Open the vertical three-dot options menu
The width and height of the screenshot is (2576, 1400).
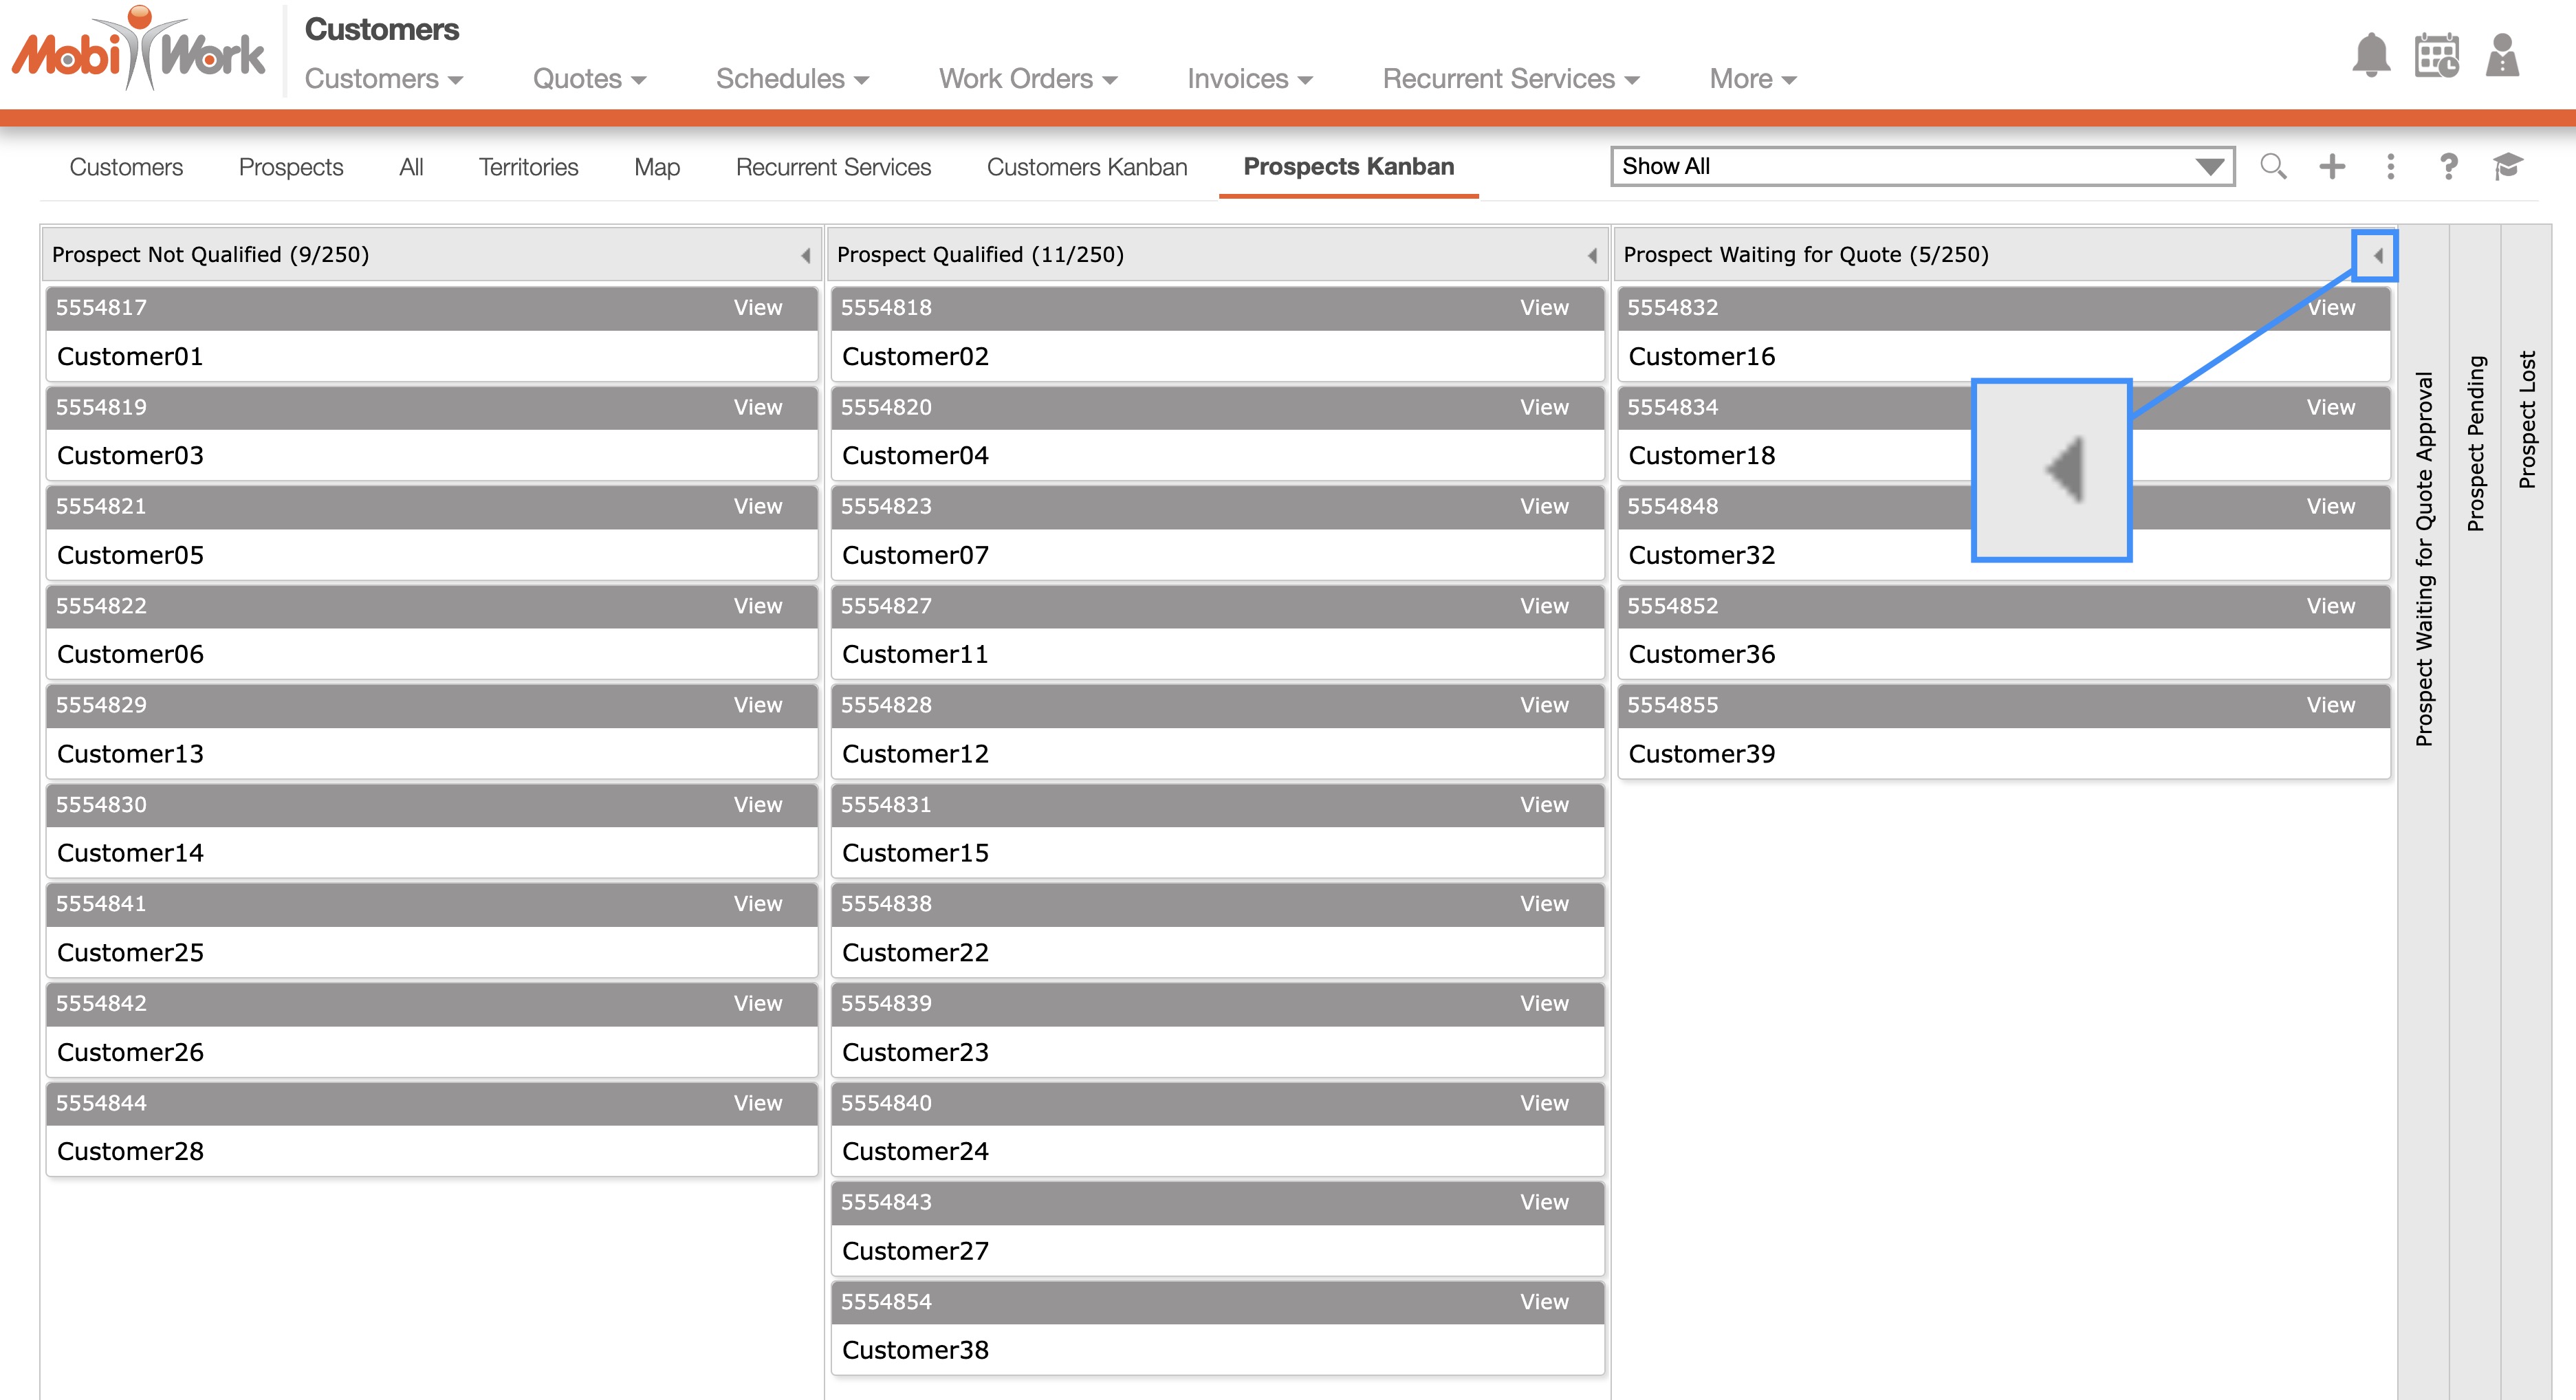pyautogui.click(x=2390, y=166)
